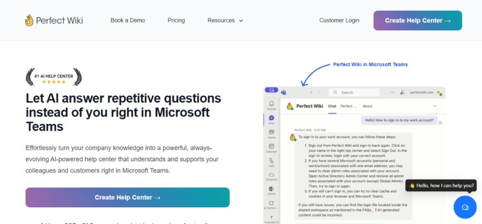
Task: Open the Customer Login link
Action: point(339,20)
